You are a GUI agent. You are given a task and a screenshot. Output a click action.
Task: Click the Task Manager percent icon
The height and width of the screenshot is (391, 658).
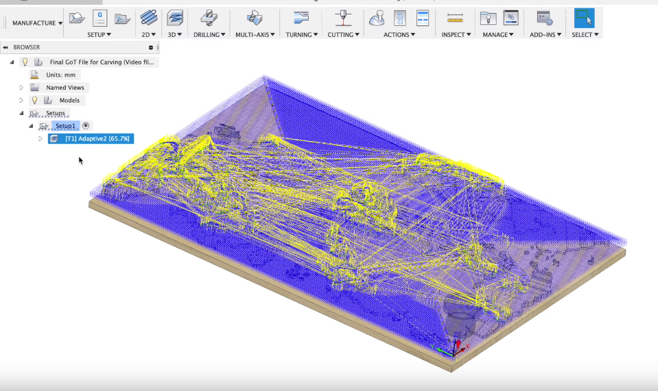coord(510,18)
